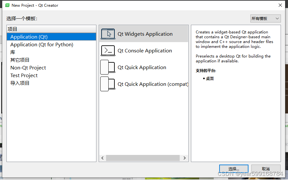This screenshot has height=180, width=288.
Task: Select the 导入项目 category
Action: (x=51, y=83)
